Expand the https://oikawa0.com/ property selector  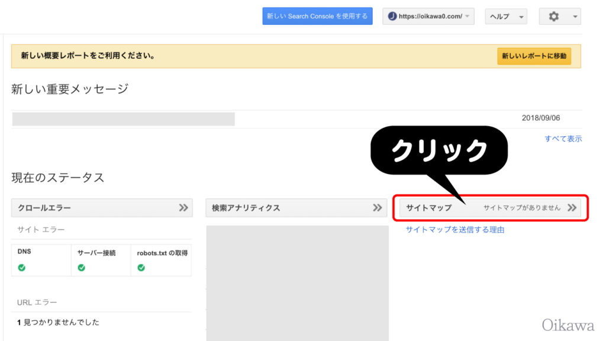[x=428, y=16]
